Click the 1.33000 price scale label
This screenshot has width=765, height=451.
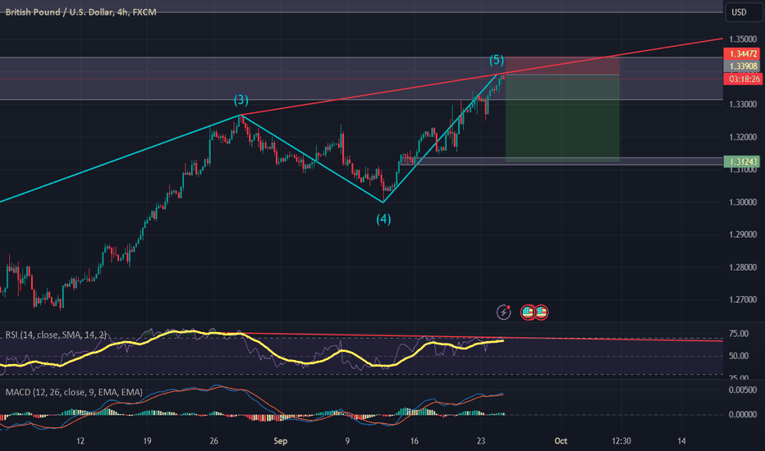tap(743, 104)
